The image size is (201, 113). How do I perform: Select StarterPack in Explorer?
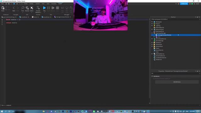pyautogui.click(x=159, y=45)
